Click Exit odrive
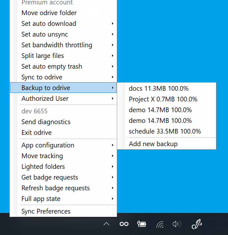 (x=37, y=133)
